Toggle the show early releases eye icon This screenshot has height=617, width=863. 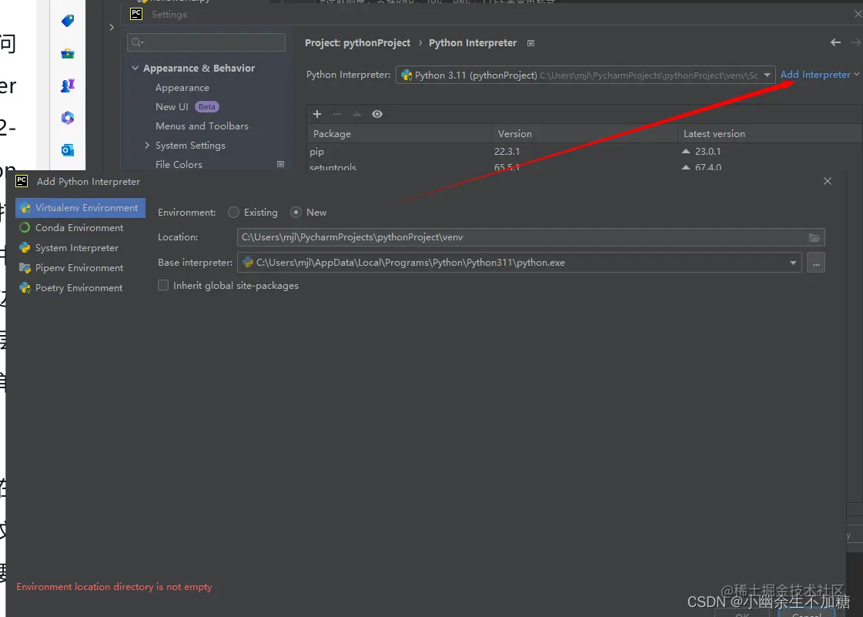coord(377,114)
